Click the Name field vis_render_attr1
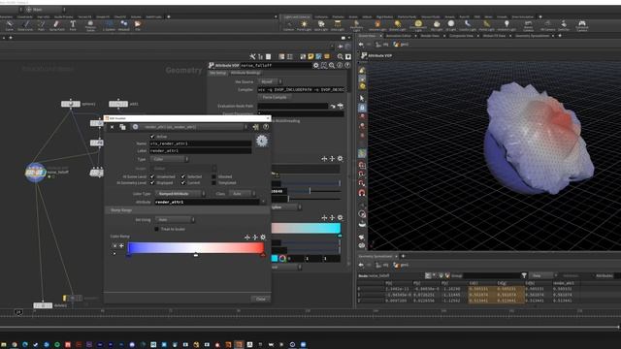 tap(201, 143)
